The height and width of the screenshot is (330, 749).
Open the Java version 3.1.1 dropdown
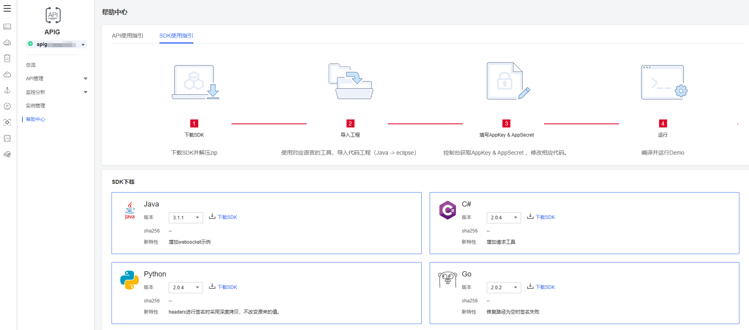pos(186,218)
